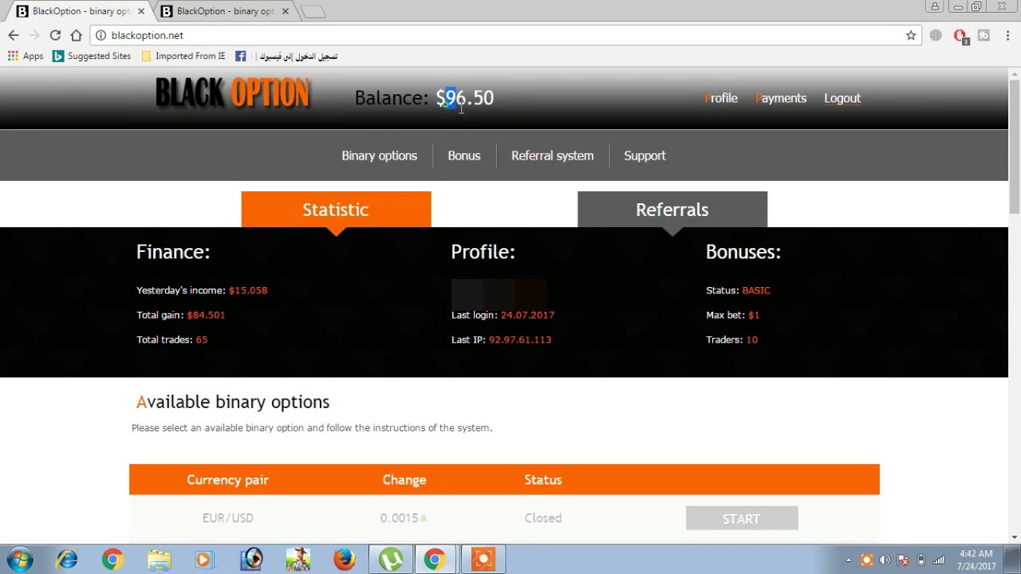The height and width of the screenshot is (574, 1021).
Task: Open the Chrome three-dot menu
Action: pyautogui.click(x=1008, y=35)
